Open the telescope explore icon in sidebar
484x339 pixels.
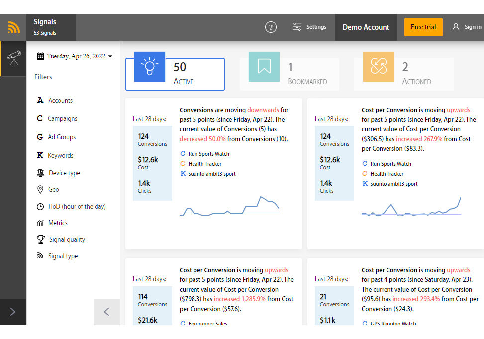click(14, 58)
